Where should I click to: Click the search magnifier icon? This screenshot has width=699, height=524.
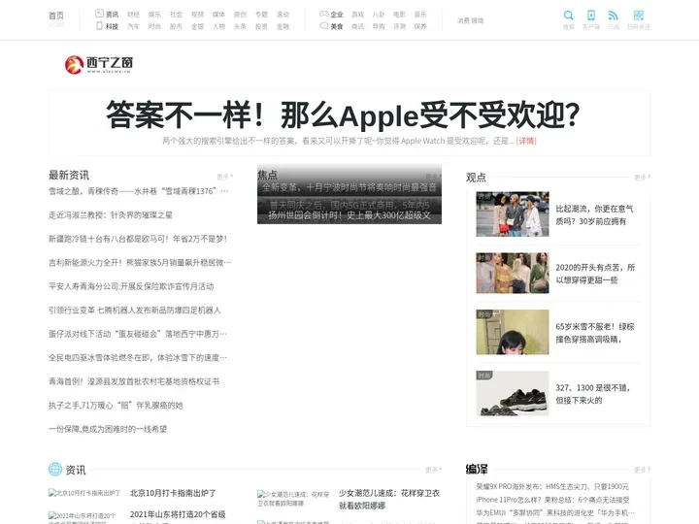click(x=568, y=16)
